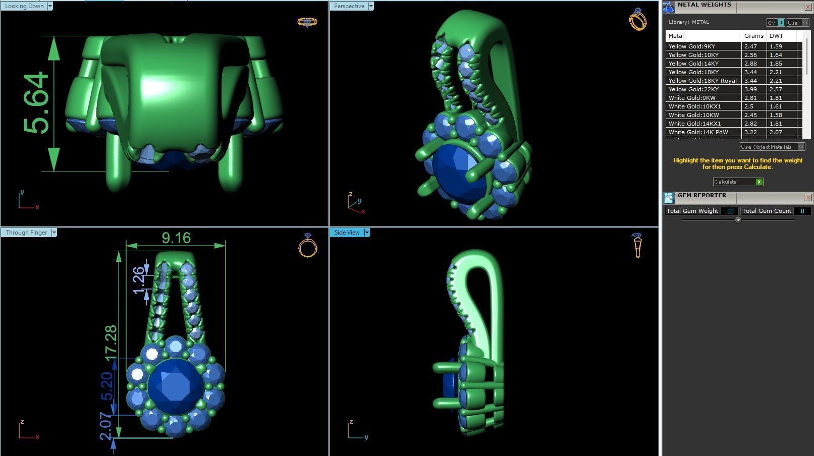Click the Through Finger viewport ring icon
This screenshot has width=814, height=456.
(x=308, y=246)
